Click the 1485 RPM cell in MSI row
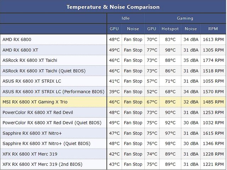This screenshot has width=227, height=170. (213, 102)
